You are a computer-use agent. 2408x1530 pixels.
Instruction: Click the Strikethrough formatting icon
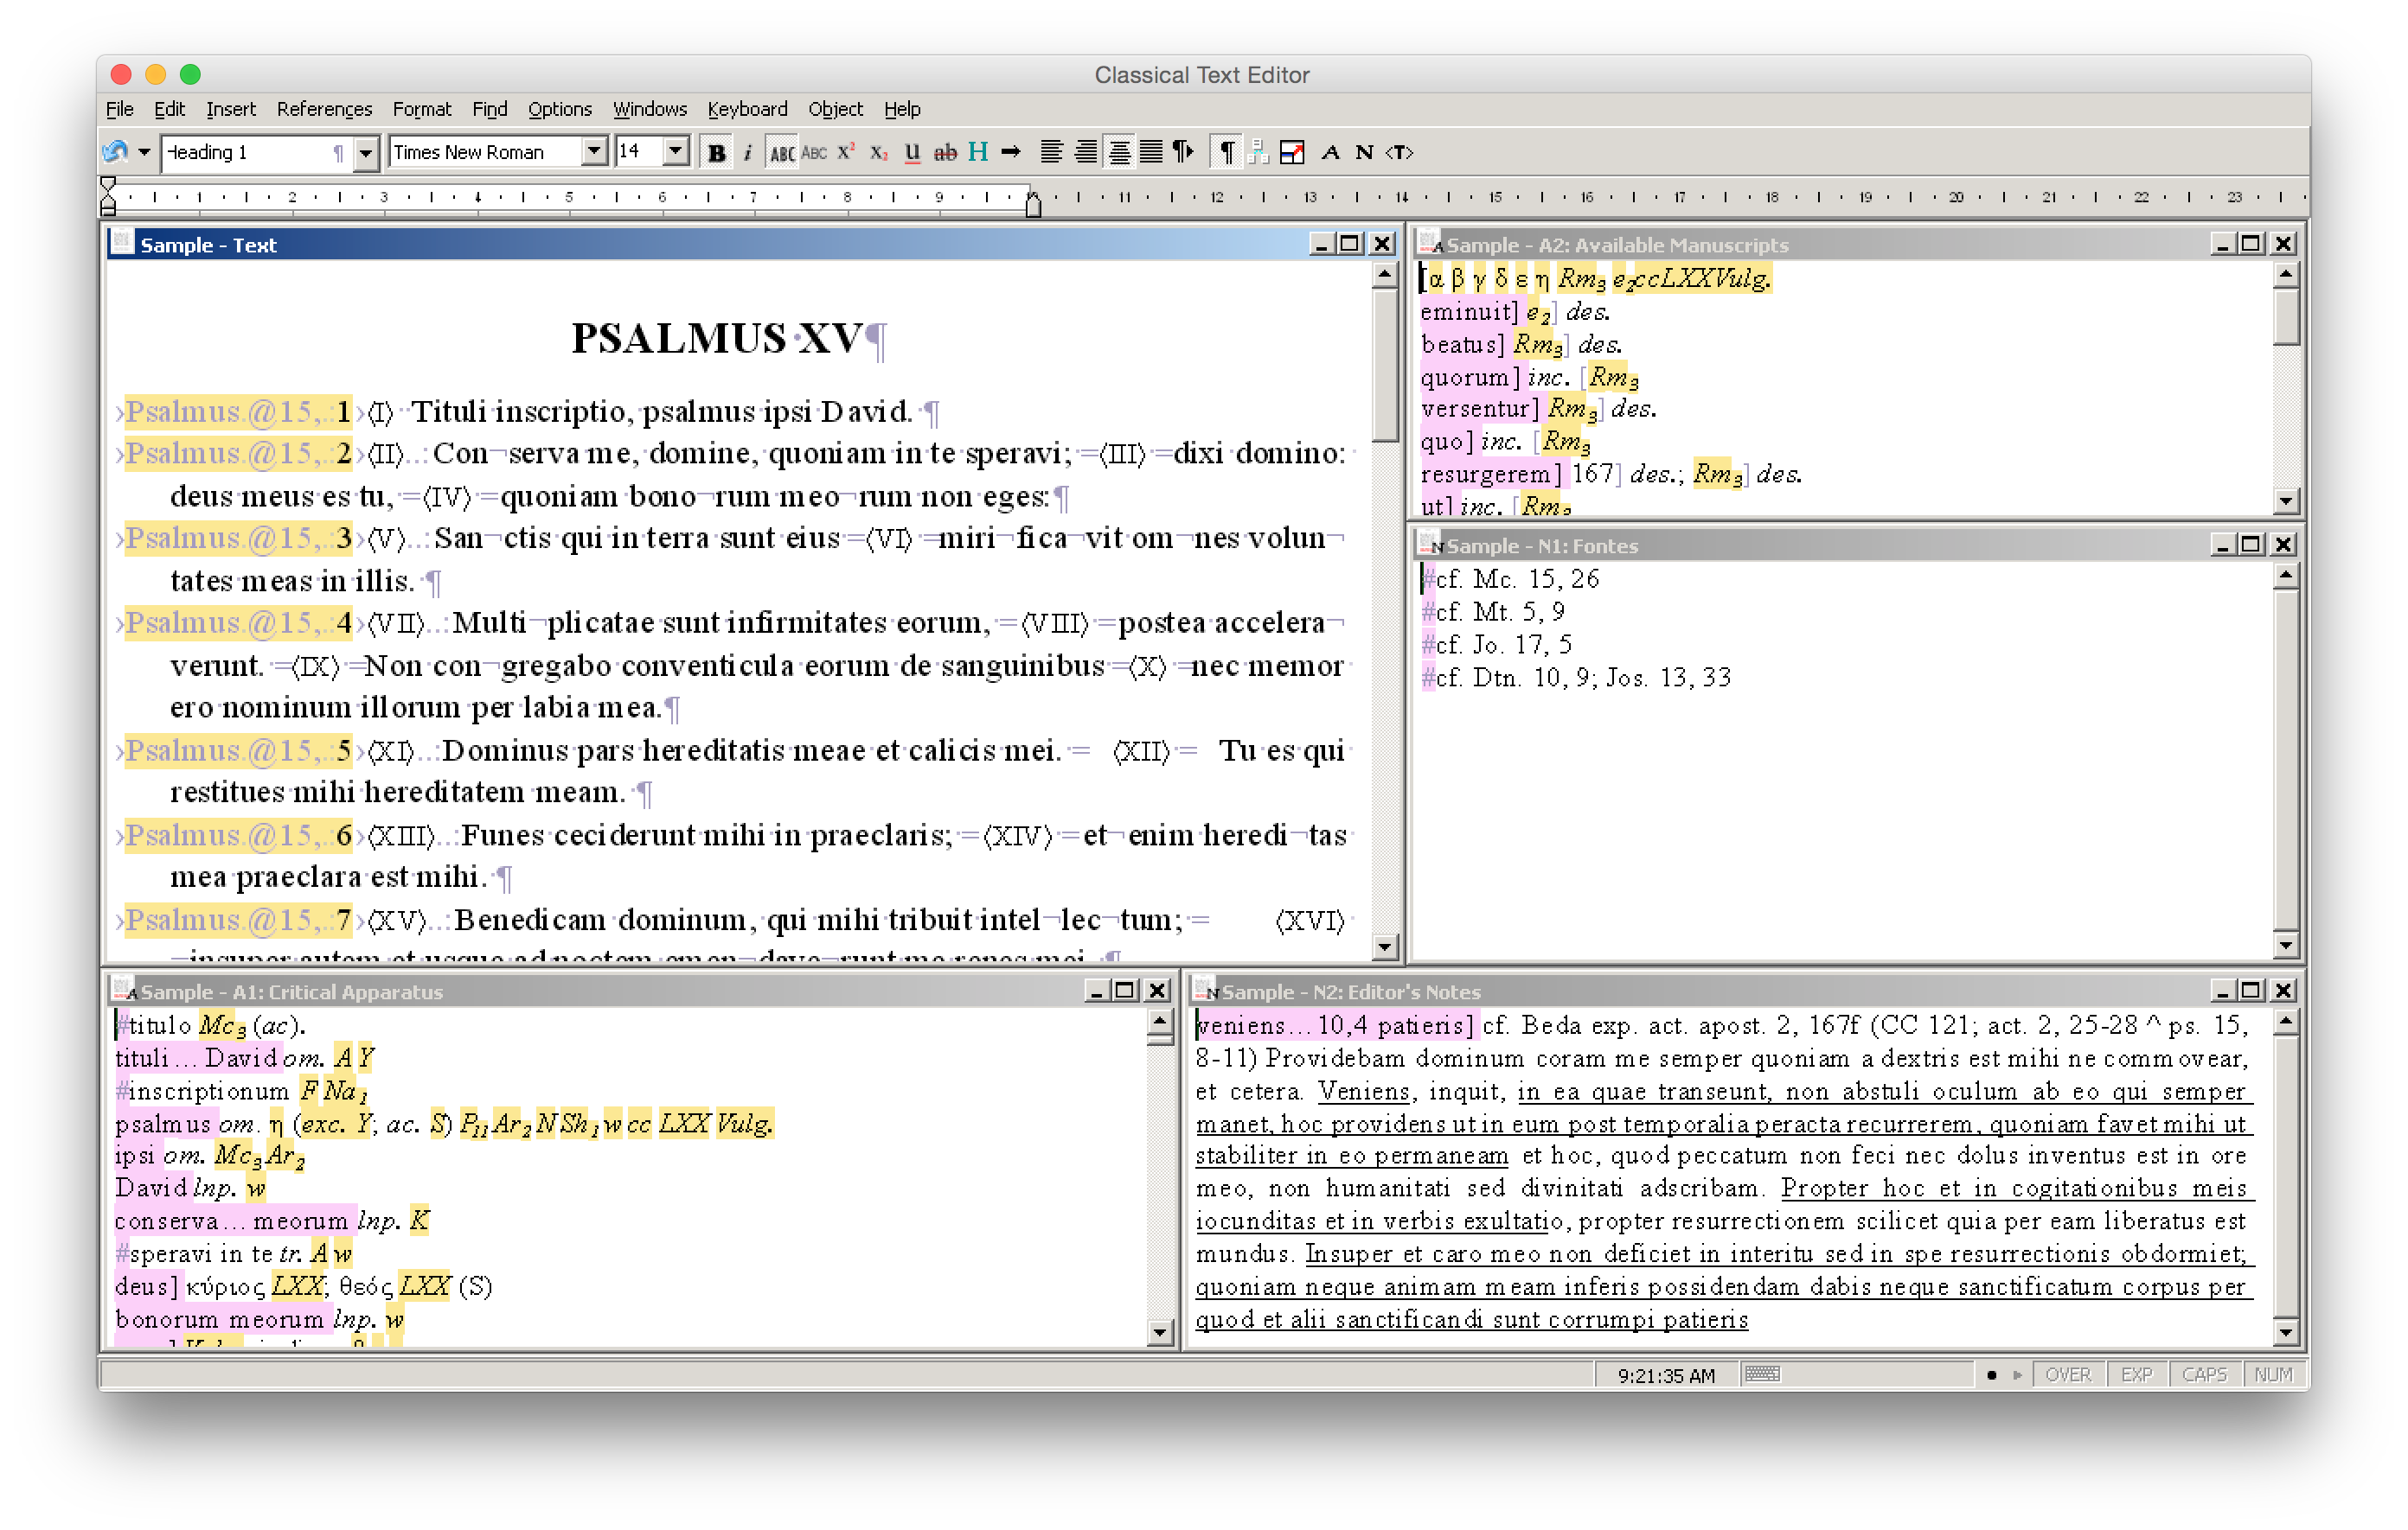946,153
